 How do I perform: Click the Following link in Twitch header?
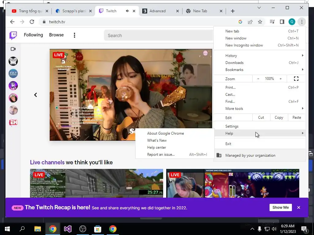click(x=33, y=35)
